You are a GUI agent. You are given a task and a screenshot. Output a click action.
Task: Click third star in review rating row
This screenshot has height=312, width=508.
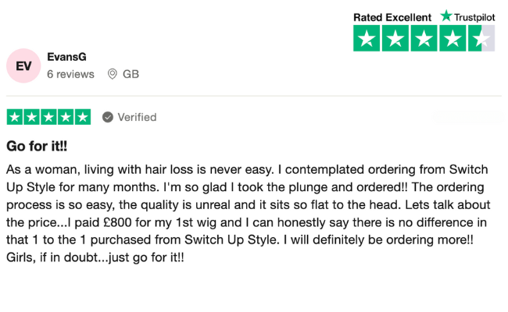(48, 117)
